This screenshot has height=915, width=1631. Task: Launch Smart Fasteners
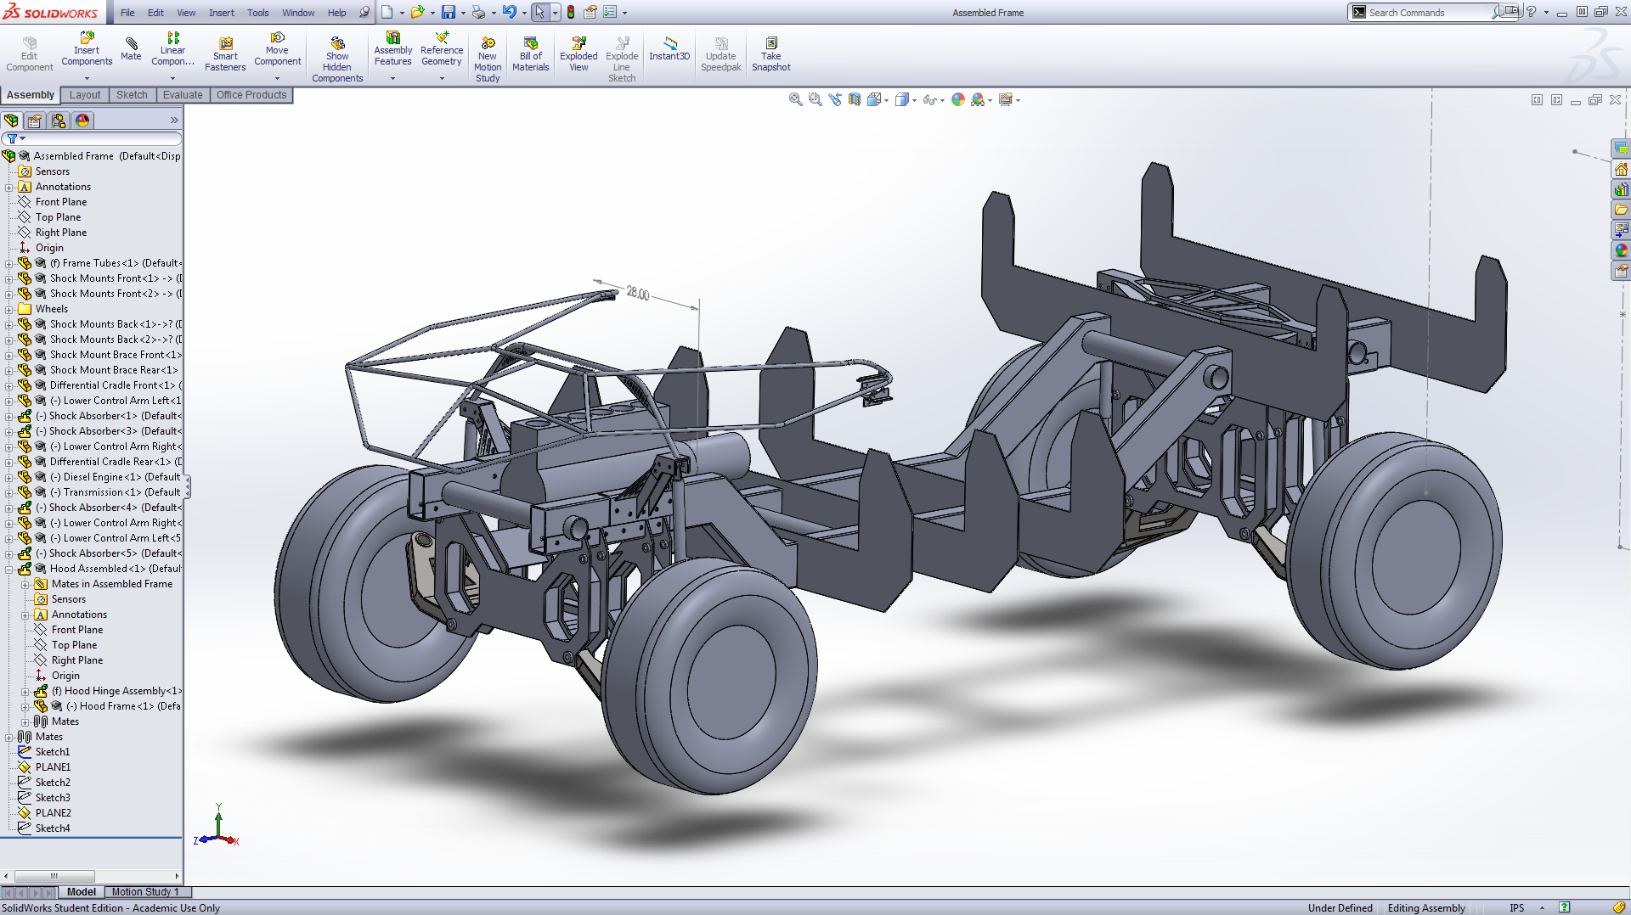[x=225, y=54]
